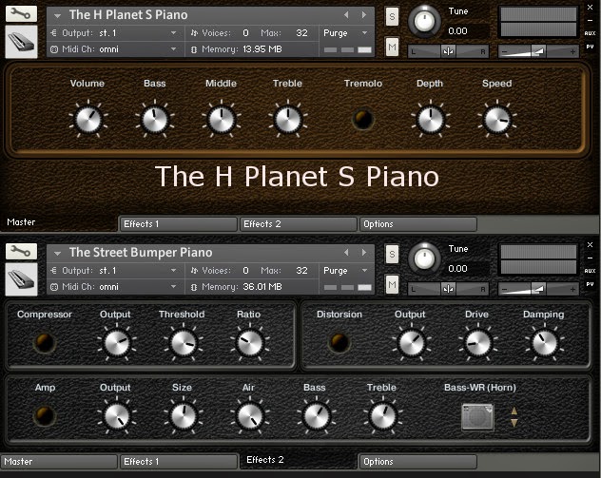This screenshot has width=601, height=478.
Task: Click the Tune knob of Street Bumper Piano
Action: 424,258
